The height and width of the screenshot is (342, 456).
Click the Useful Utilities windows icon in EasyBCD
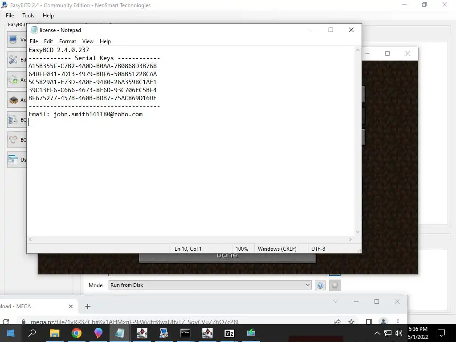pos(13,160)
